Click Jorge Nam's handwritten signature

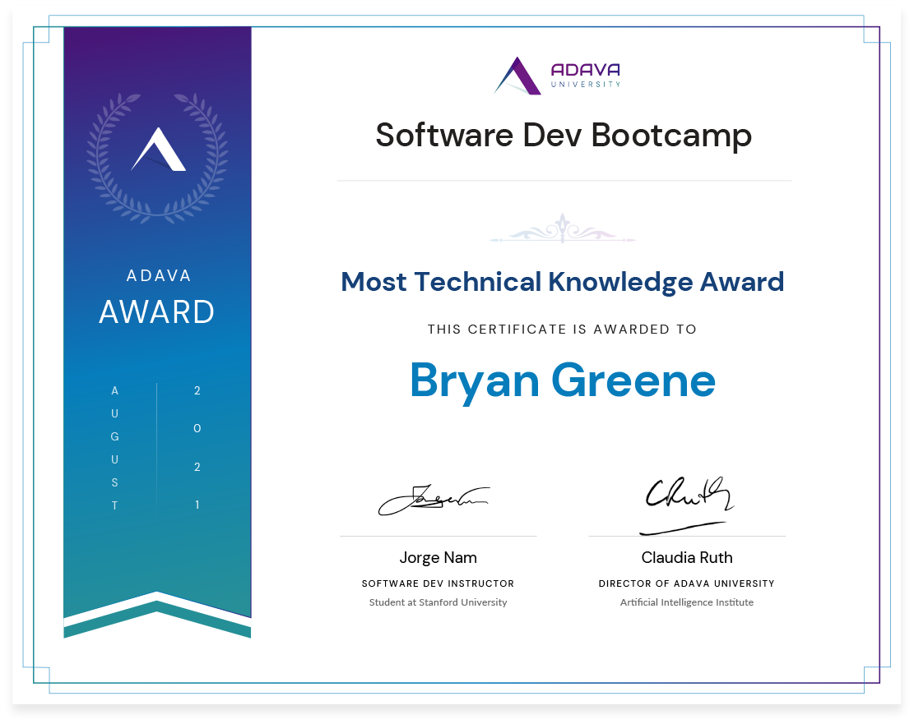tap(433, 498)
